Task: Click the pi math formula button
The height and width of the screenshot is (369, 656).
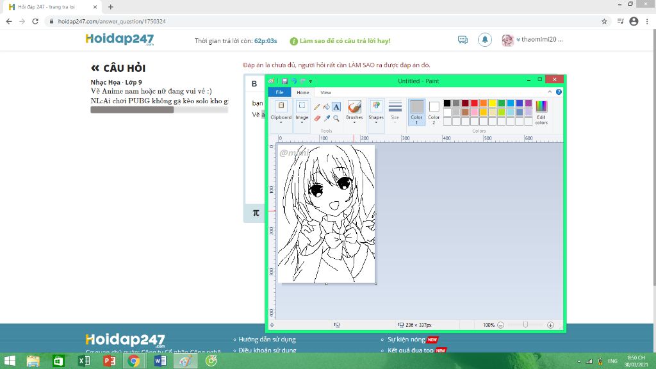Action: [x=256, y=213]
